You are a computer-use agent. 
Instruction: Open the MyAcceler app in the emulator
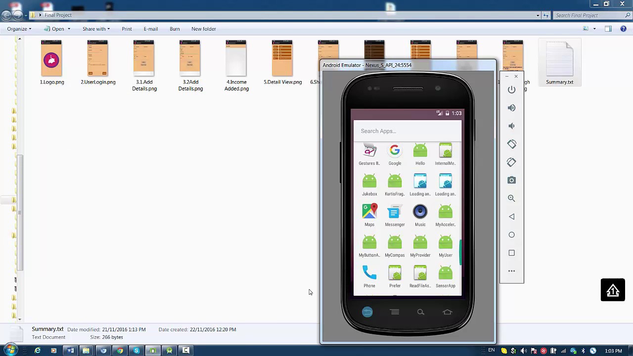tap(445, 215)
